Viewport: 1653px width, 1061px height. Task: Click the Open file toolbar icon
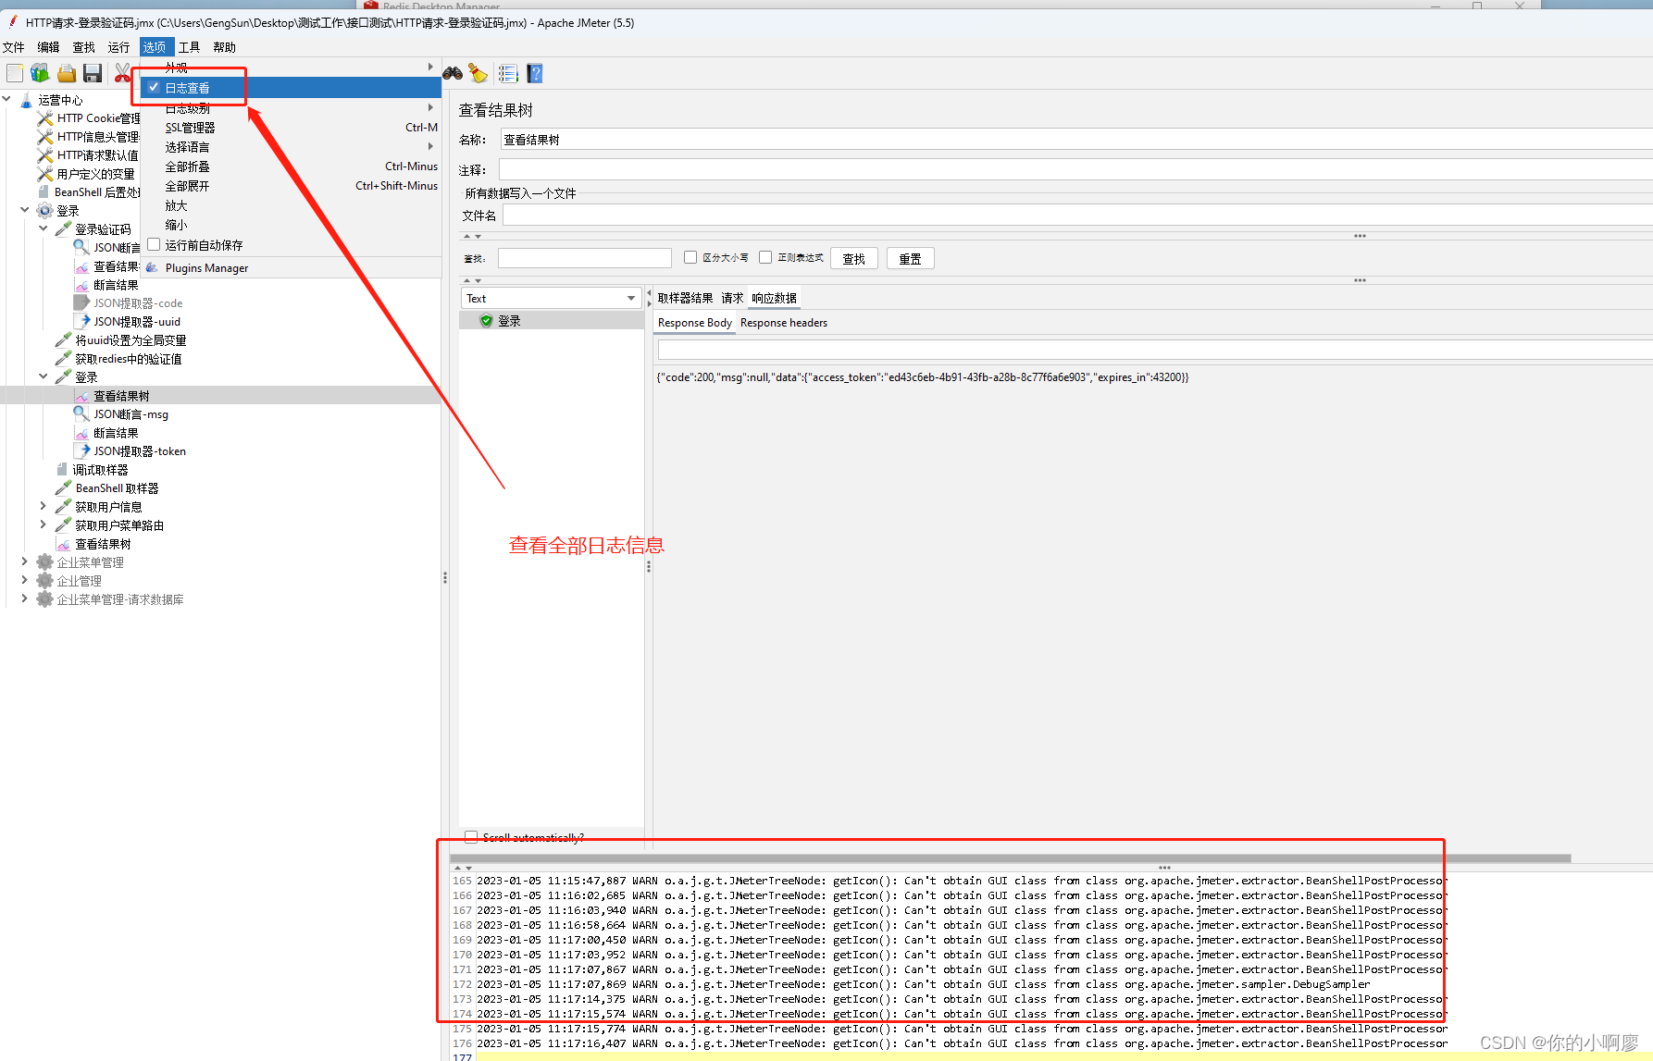67,73
